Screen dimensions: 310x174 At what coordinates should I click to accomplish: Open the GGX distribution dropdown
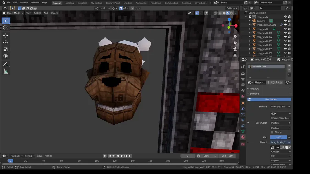[280, 113]
